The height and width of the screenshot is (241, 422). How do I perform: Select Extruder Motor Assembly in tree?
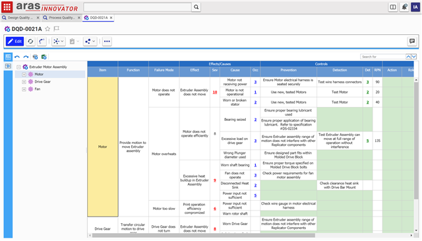coord(48,67)
